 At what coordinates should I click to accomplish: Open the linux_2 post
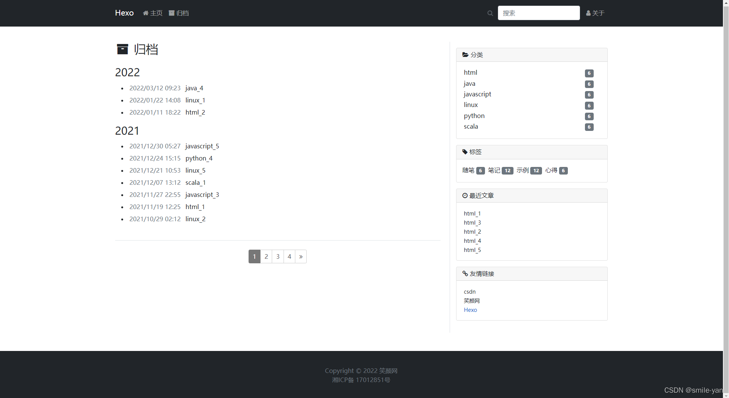(195, 219)
